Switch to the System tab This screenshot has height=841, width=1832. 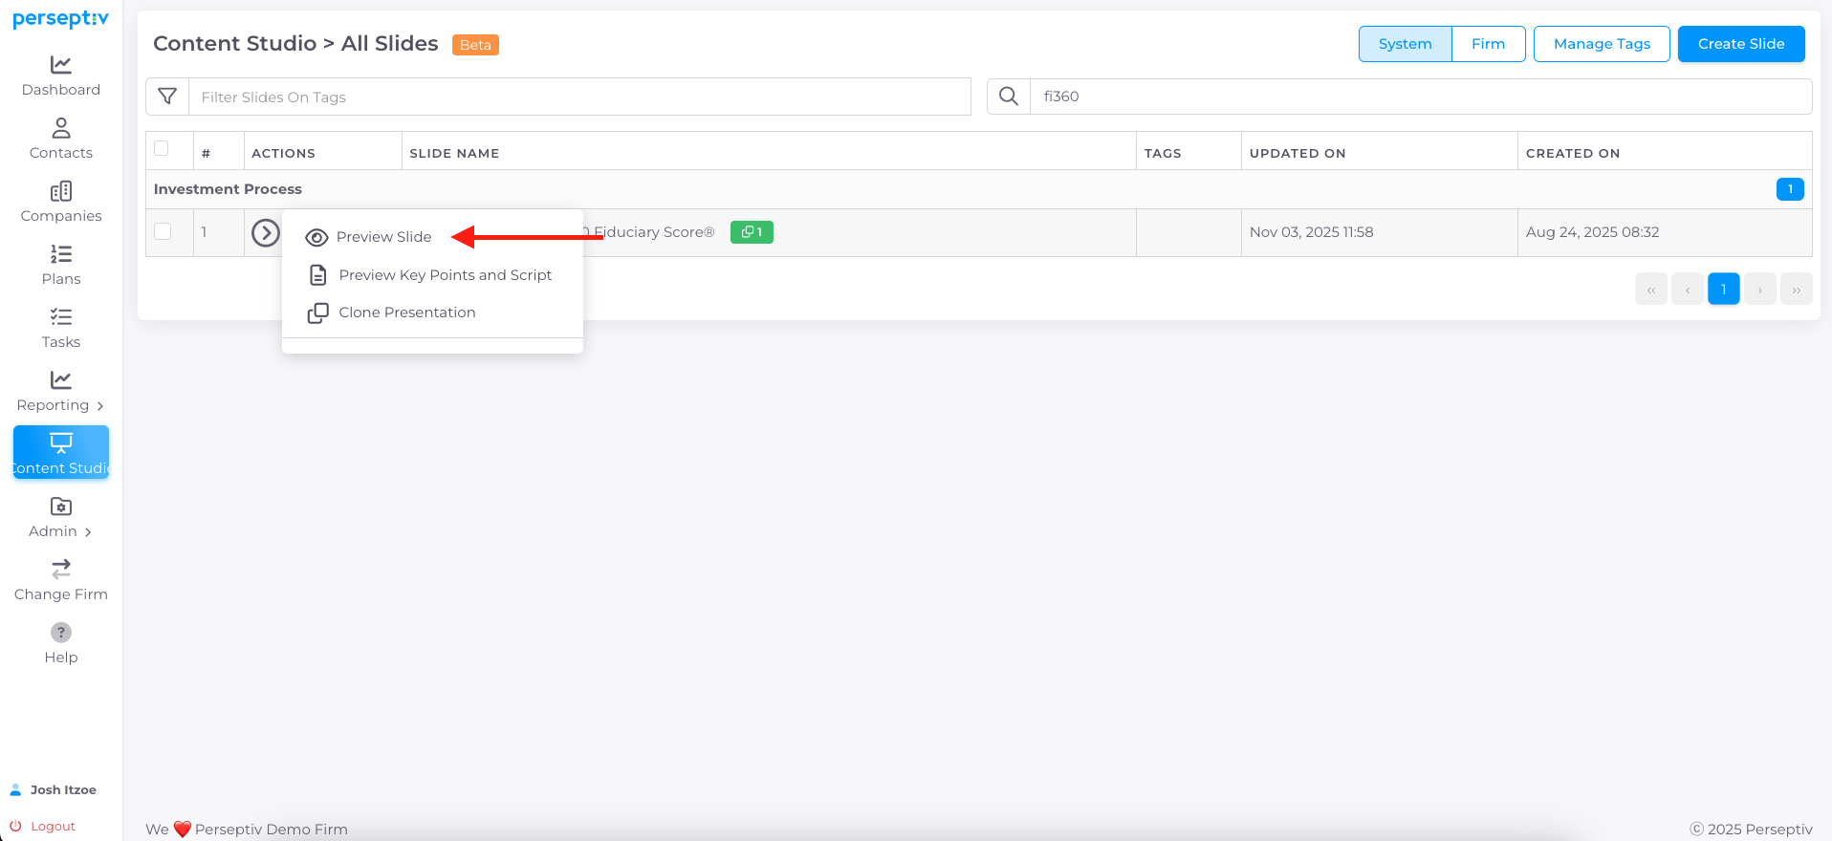coord(1405,44)
